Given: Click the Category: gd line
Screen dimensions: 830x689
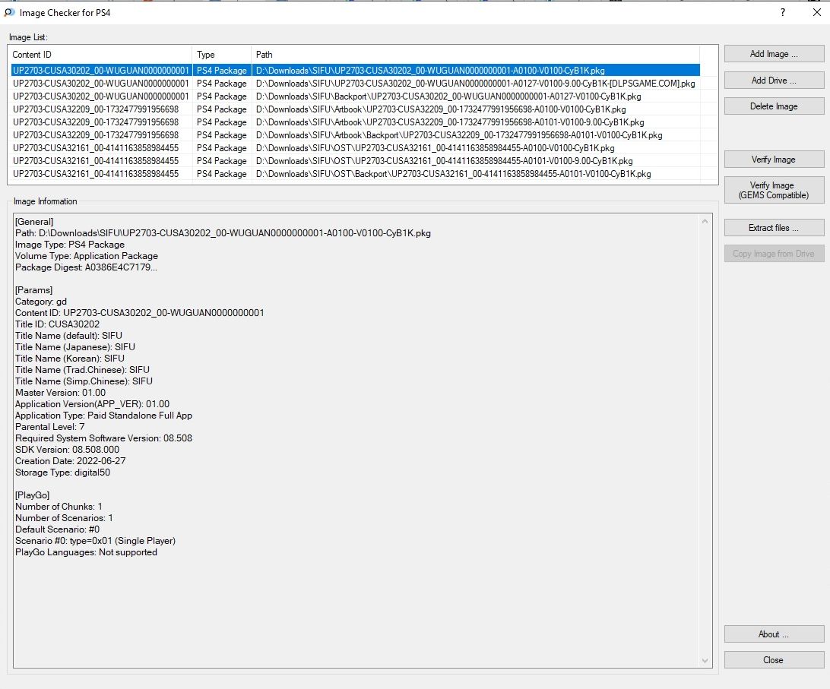Looking at the screenshot, I should (x=41, y=301).
